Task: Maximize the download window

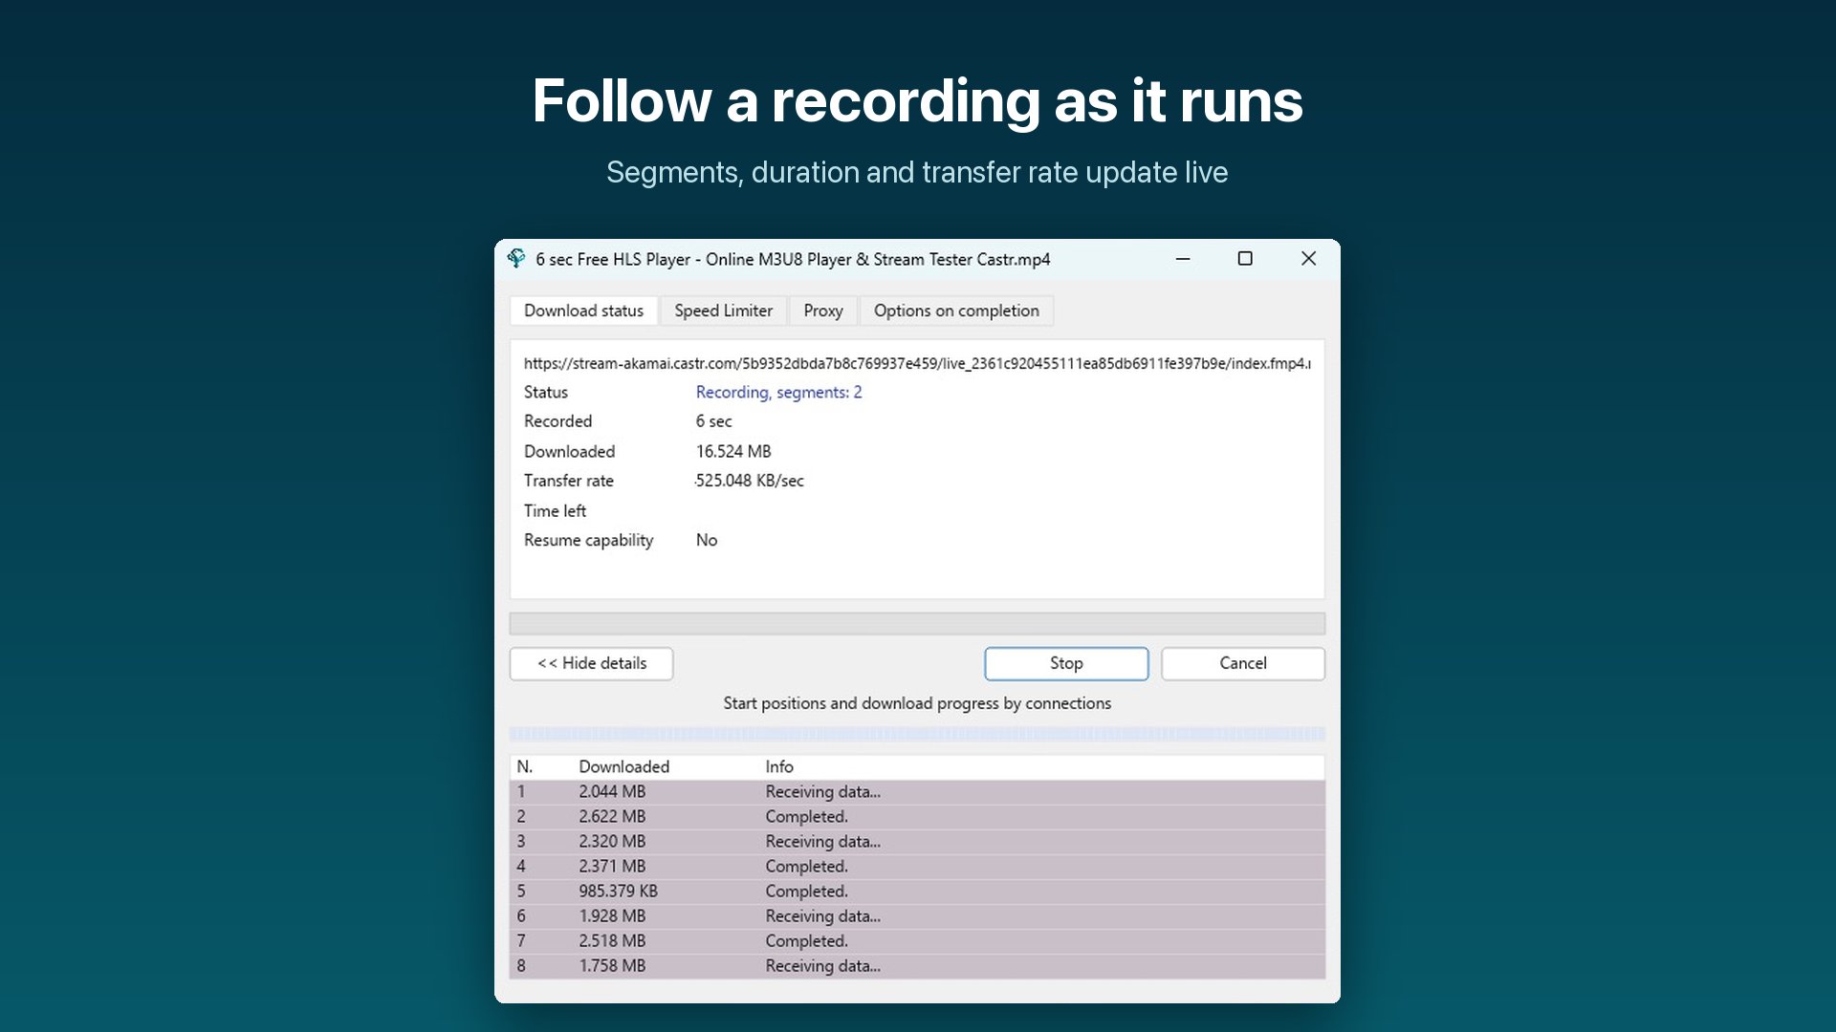Action: 1245,259
